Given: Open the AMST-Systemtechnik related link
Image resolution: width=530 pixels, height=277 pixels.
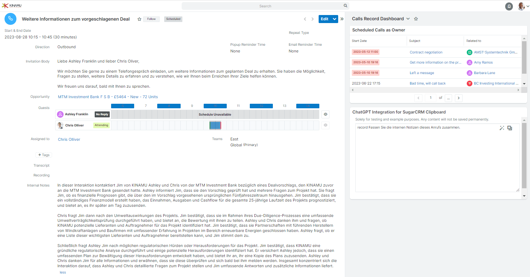Looking at the screenshot, I should (x=496, y=52).
